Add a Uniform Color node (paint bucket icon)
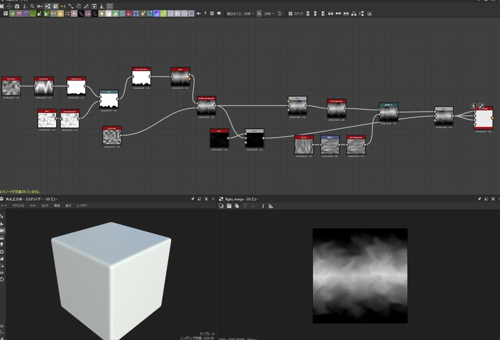The image size is (500, 340). [129, 14]
